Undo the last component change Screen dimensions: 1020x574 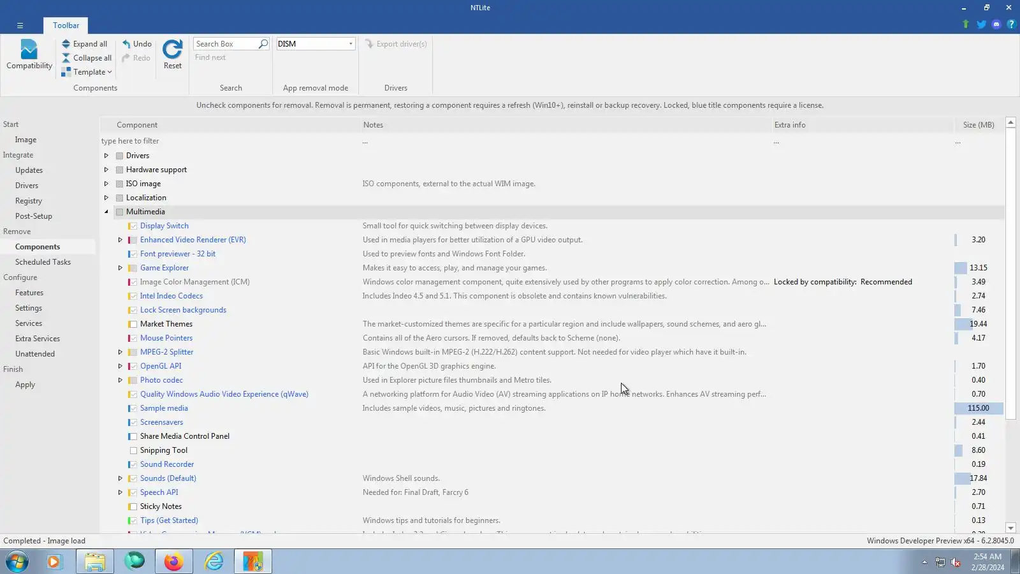point(137,44)
